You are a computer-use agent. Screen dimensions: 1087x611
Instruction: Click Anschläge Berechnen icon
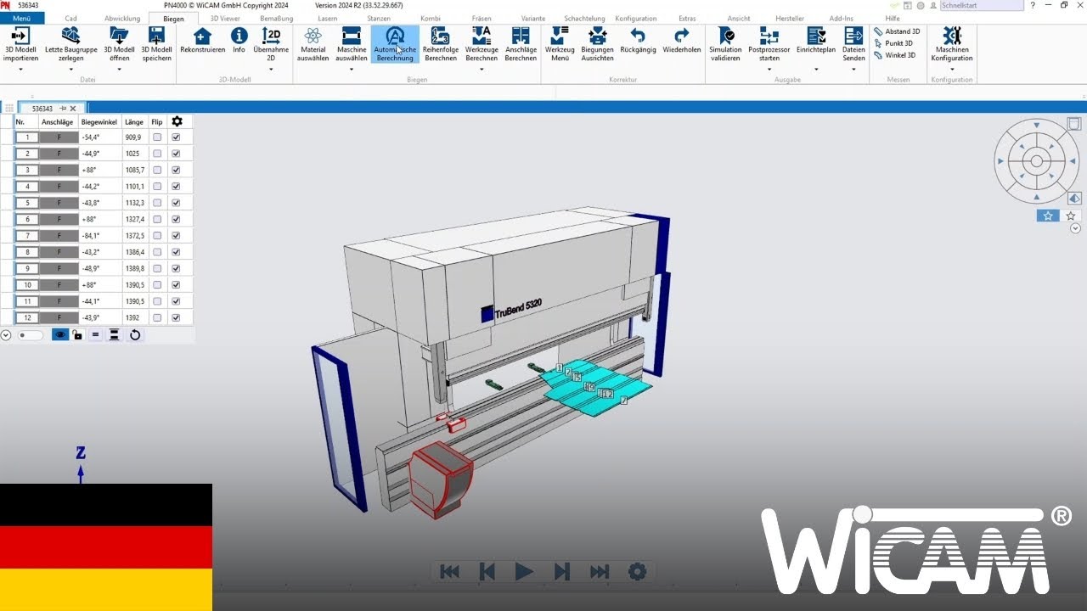(x=521, y=36)
